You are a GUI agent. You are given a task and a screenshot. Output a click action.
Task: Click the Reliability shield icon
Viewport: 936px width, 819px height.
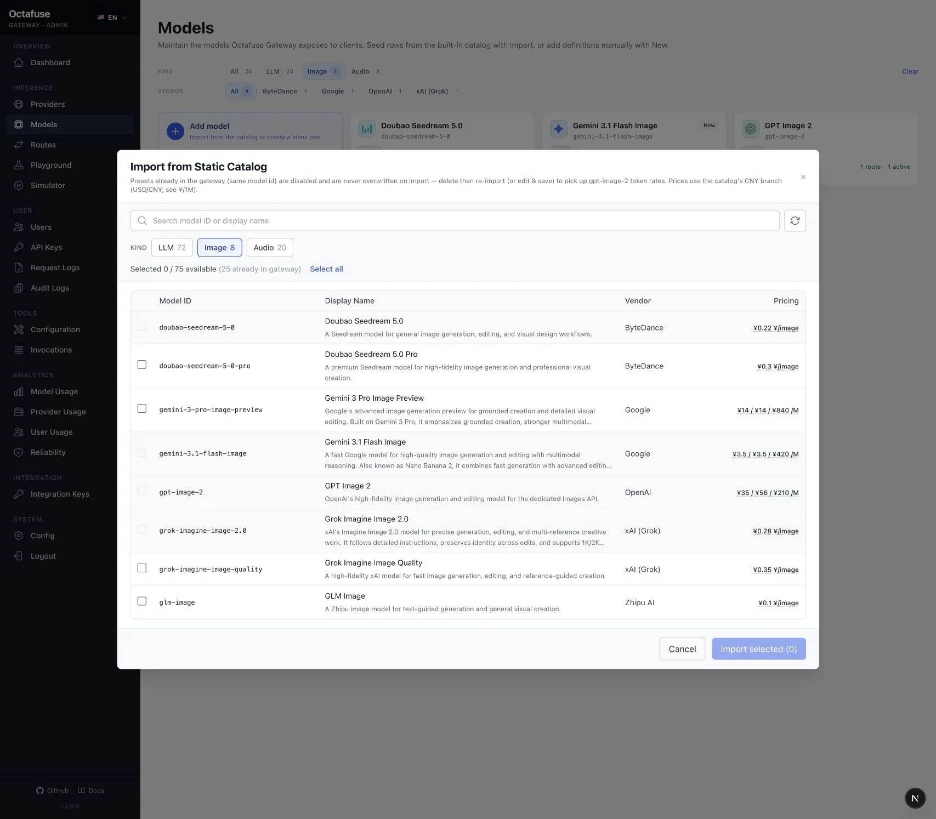click(19, 452)
